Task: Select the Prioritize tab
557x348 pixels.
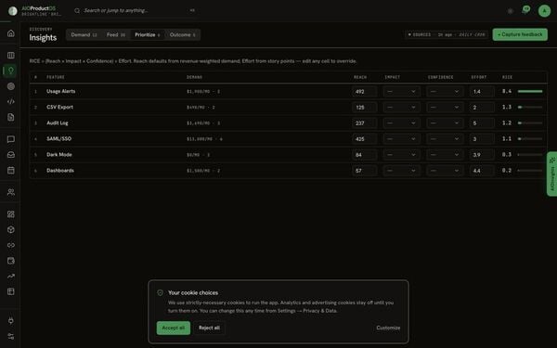Action: click(x=148, y=35)
